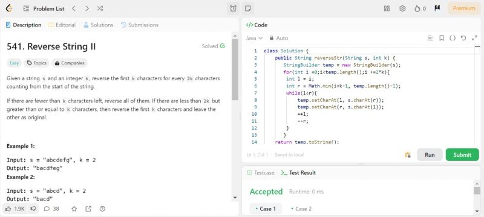
Task: Open the settings gear icon
Action: [x=402, y=8]
